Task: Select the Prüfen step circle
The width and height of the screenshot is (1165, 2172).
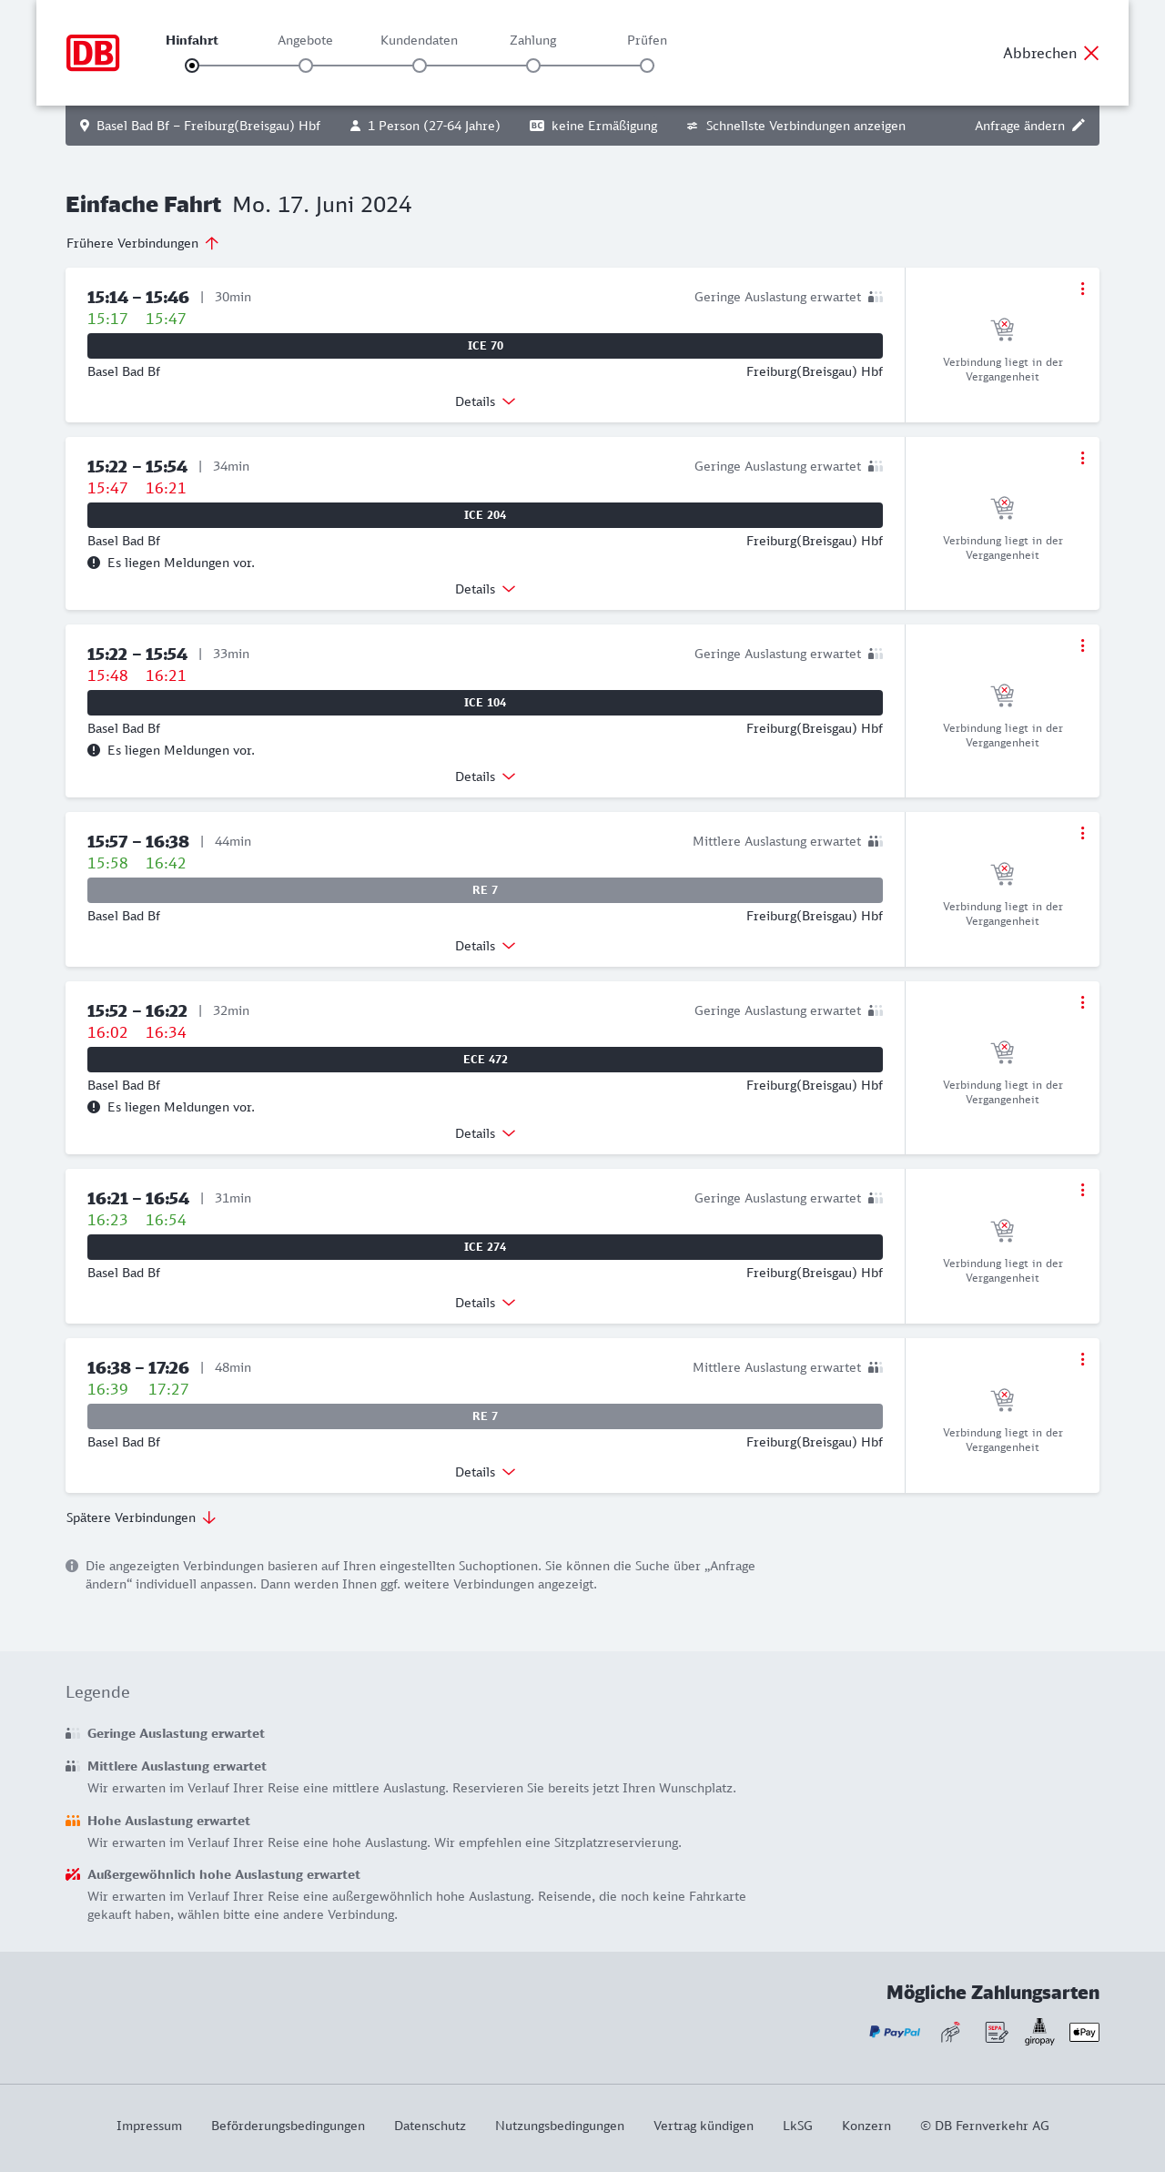Action: tap(647, 66)
